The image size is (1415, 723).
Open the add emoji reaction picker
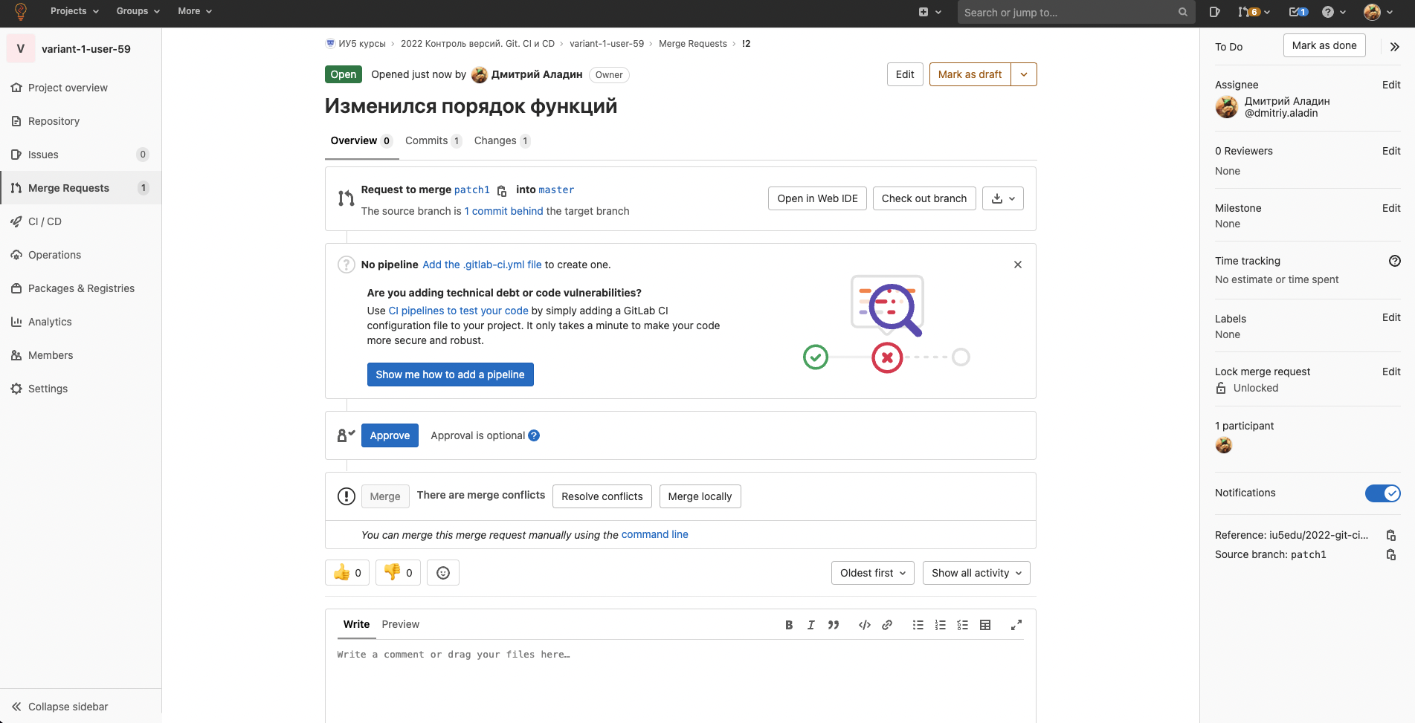point(443,573)
